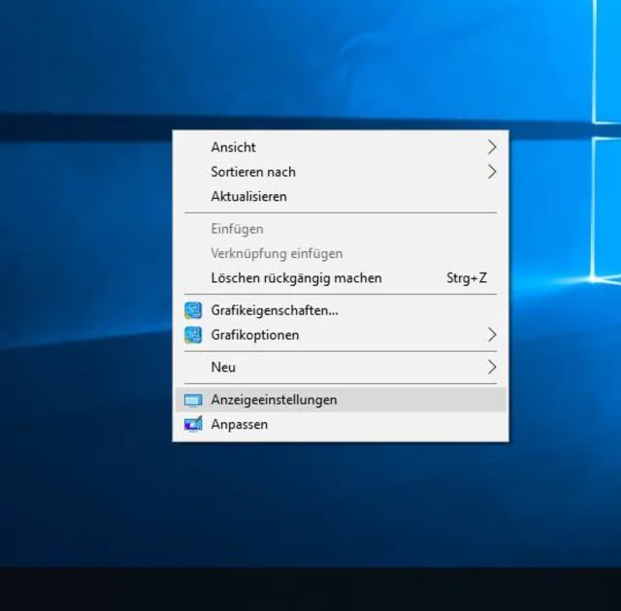The width and height of the screenshot is (621, 611).
Task: Select Anpassen to personalize the desktop
Action: click(240, 424)
